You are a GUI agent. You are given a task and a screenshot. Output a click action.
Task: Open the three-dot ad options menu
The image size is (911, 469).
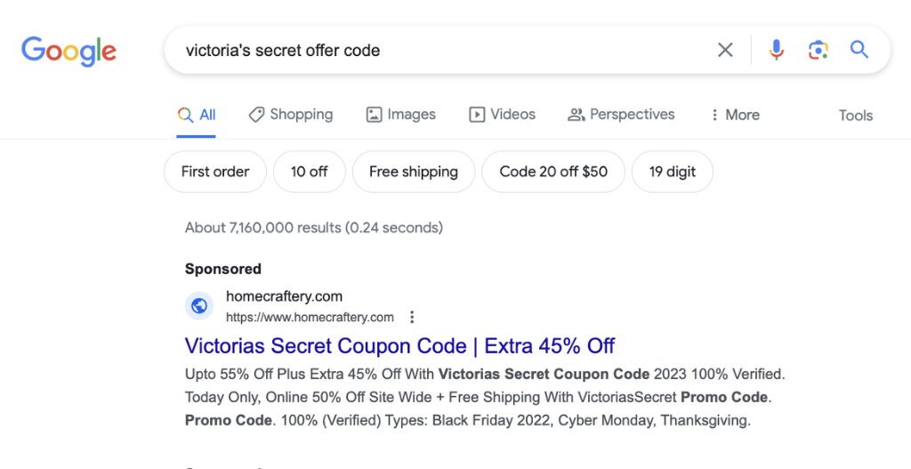coord(411,317)
